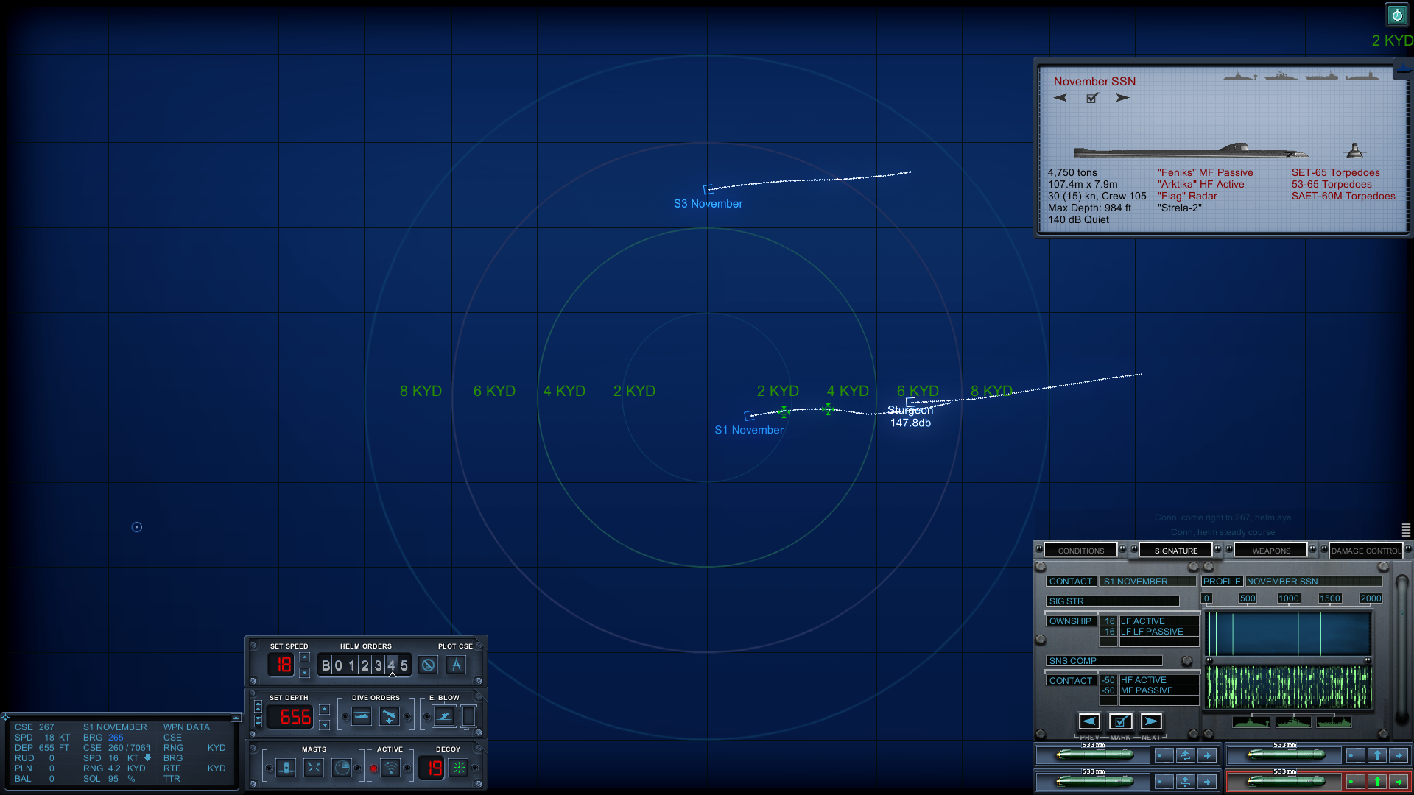This screenshot has width=1414, height=795.
Task: Raise the ESM mast
Action: (314, 768)
